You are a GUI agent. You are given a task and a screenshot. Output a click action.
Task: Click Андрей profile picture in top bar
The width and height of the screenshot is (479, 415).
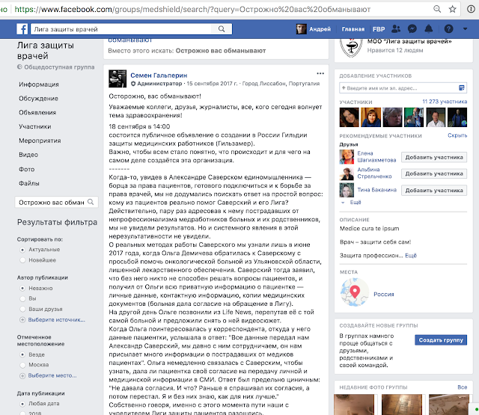301,29
